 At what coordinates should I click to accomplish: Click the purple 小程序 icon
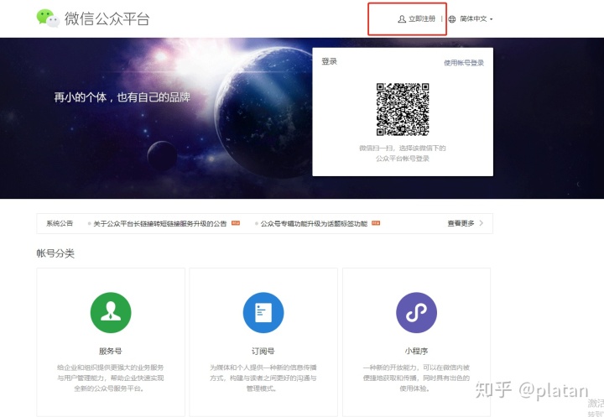pyautogui.click(x=416, y=313)
